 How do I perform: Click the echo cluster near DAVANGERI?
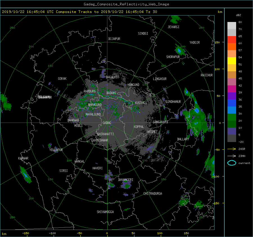(x=126, y=185)
